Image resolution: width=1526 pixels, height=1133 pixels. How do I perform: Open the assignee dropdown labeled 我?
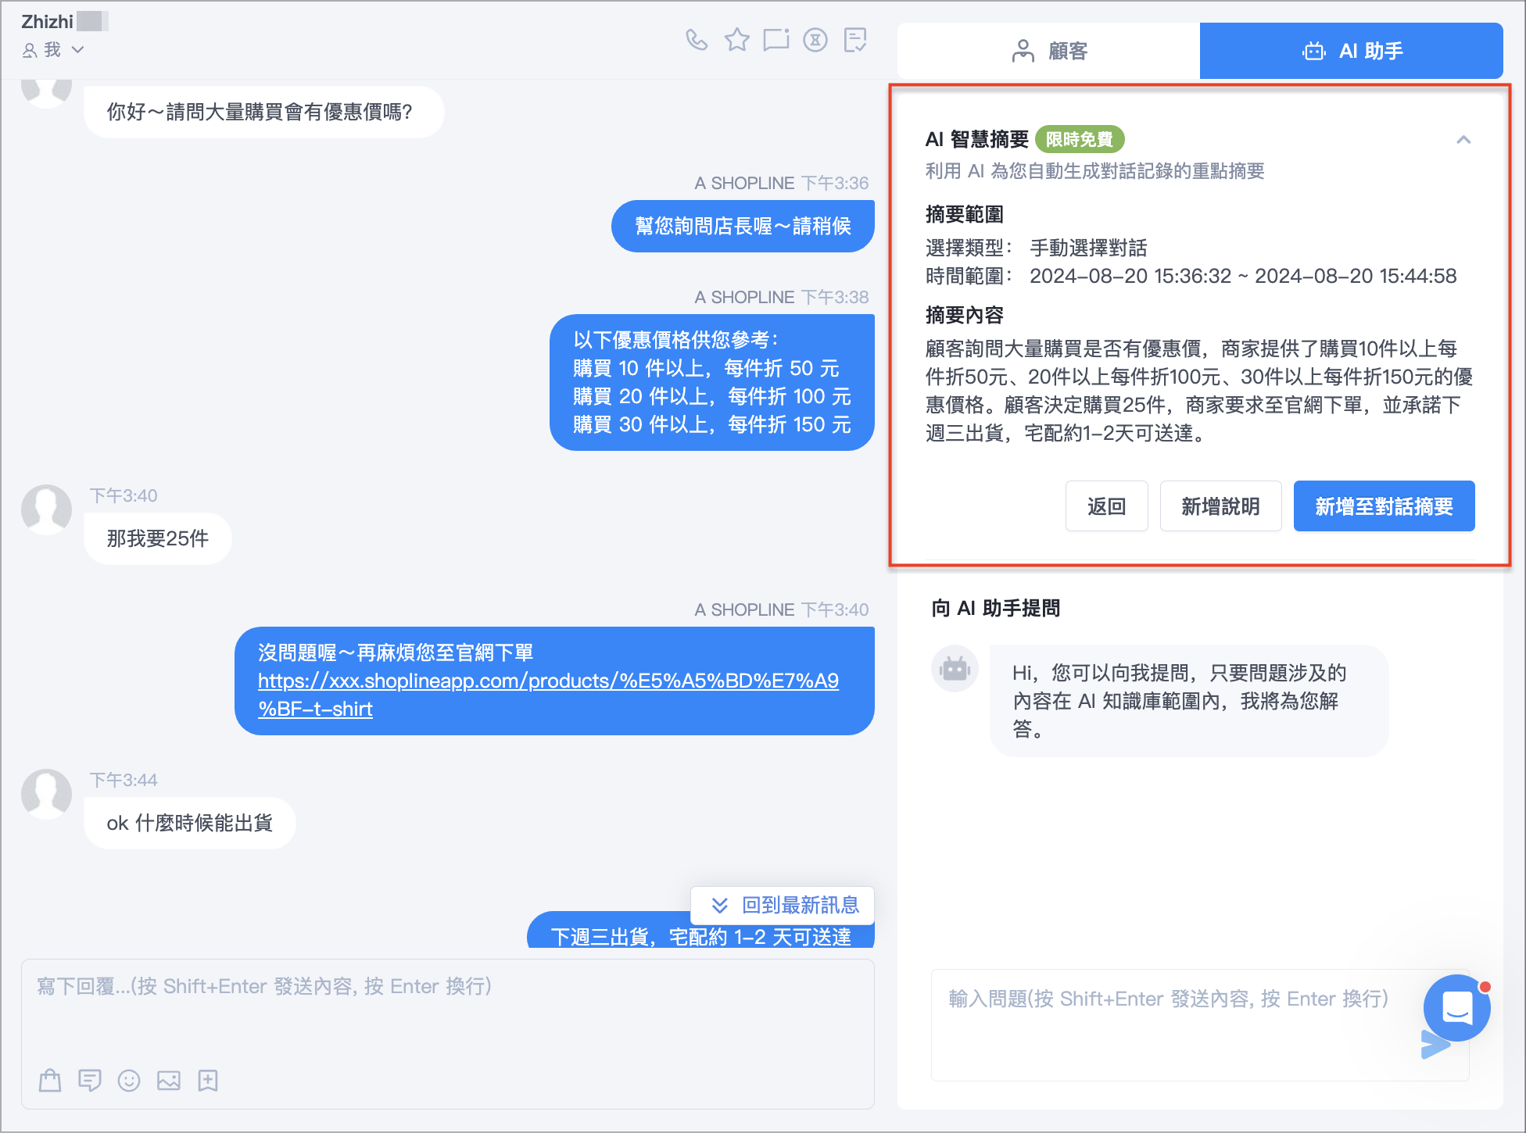coord(52,50)
